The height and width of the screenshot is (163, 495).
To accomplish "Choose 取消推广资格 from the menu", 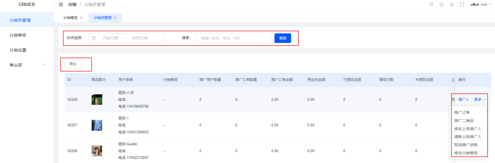I will (466, 145).
